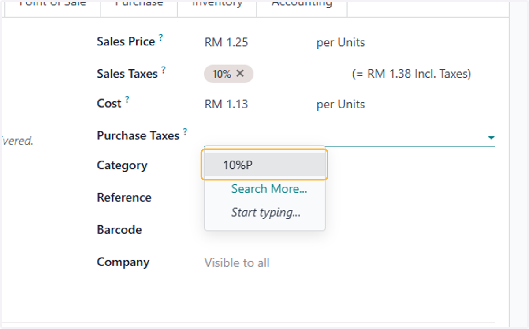Switch to the Purchase tab
This screenshot has width=529, height=329.
pos(139,4)
